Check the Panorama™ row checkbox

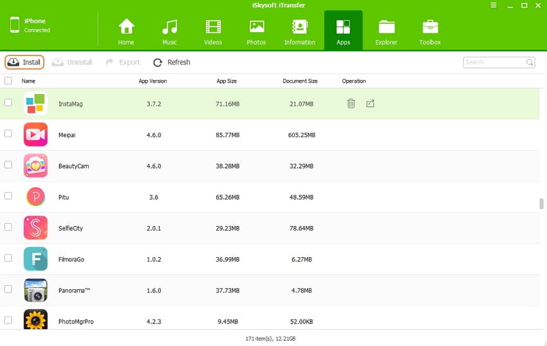(8, 289)
